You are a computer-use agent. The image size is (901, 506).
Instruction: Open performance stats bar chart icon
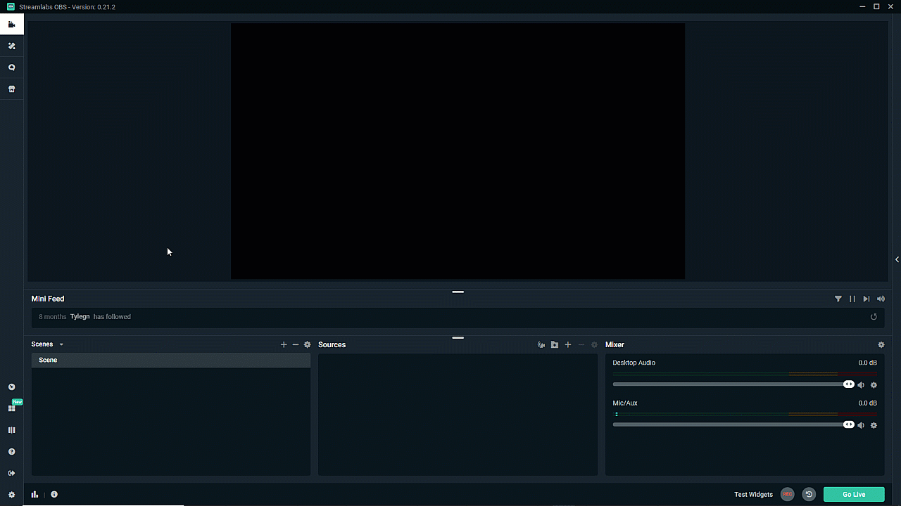point(34,495)
